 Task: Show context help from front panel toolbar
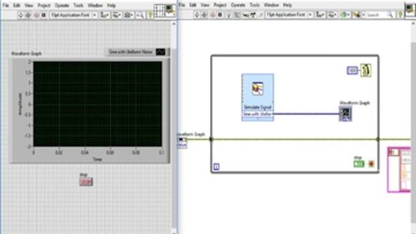click(150, 15)
